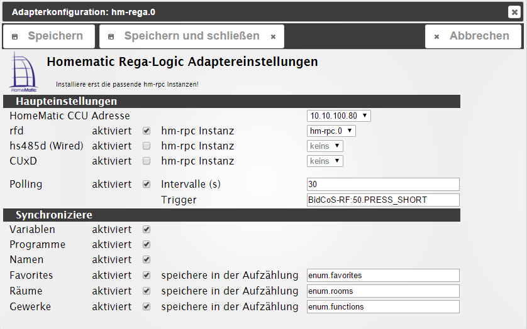The image size is (527, 329).
Task: Click the 'Gewerke' label
Action: [x=30, y=306]
